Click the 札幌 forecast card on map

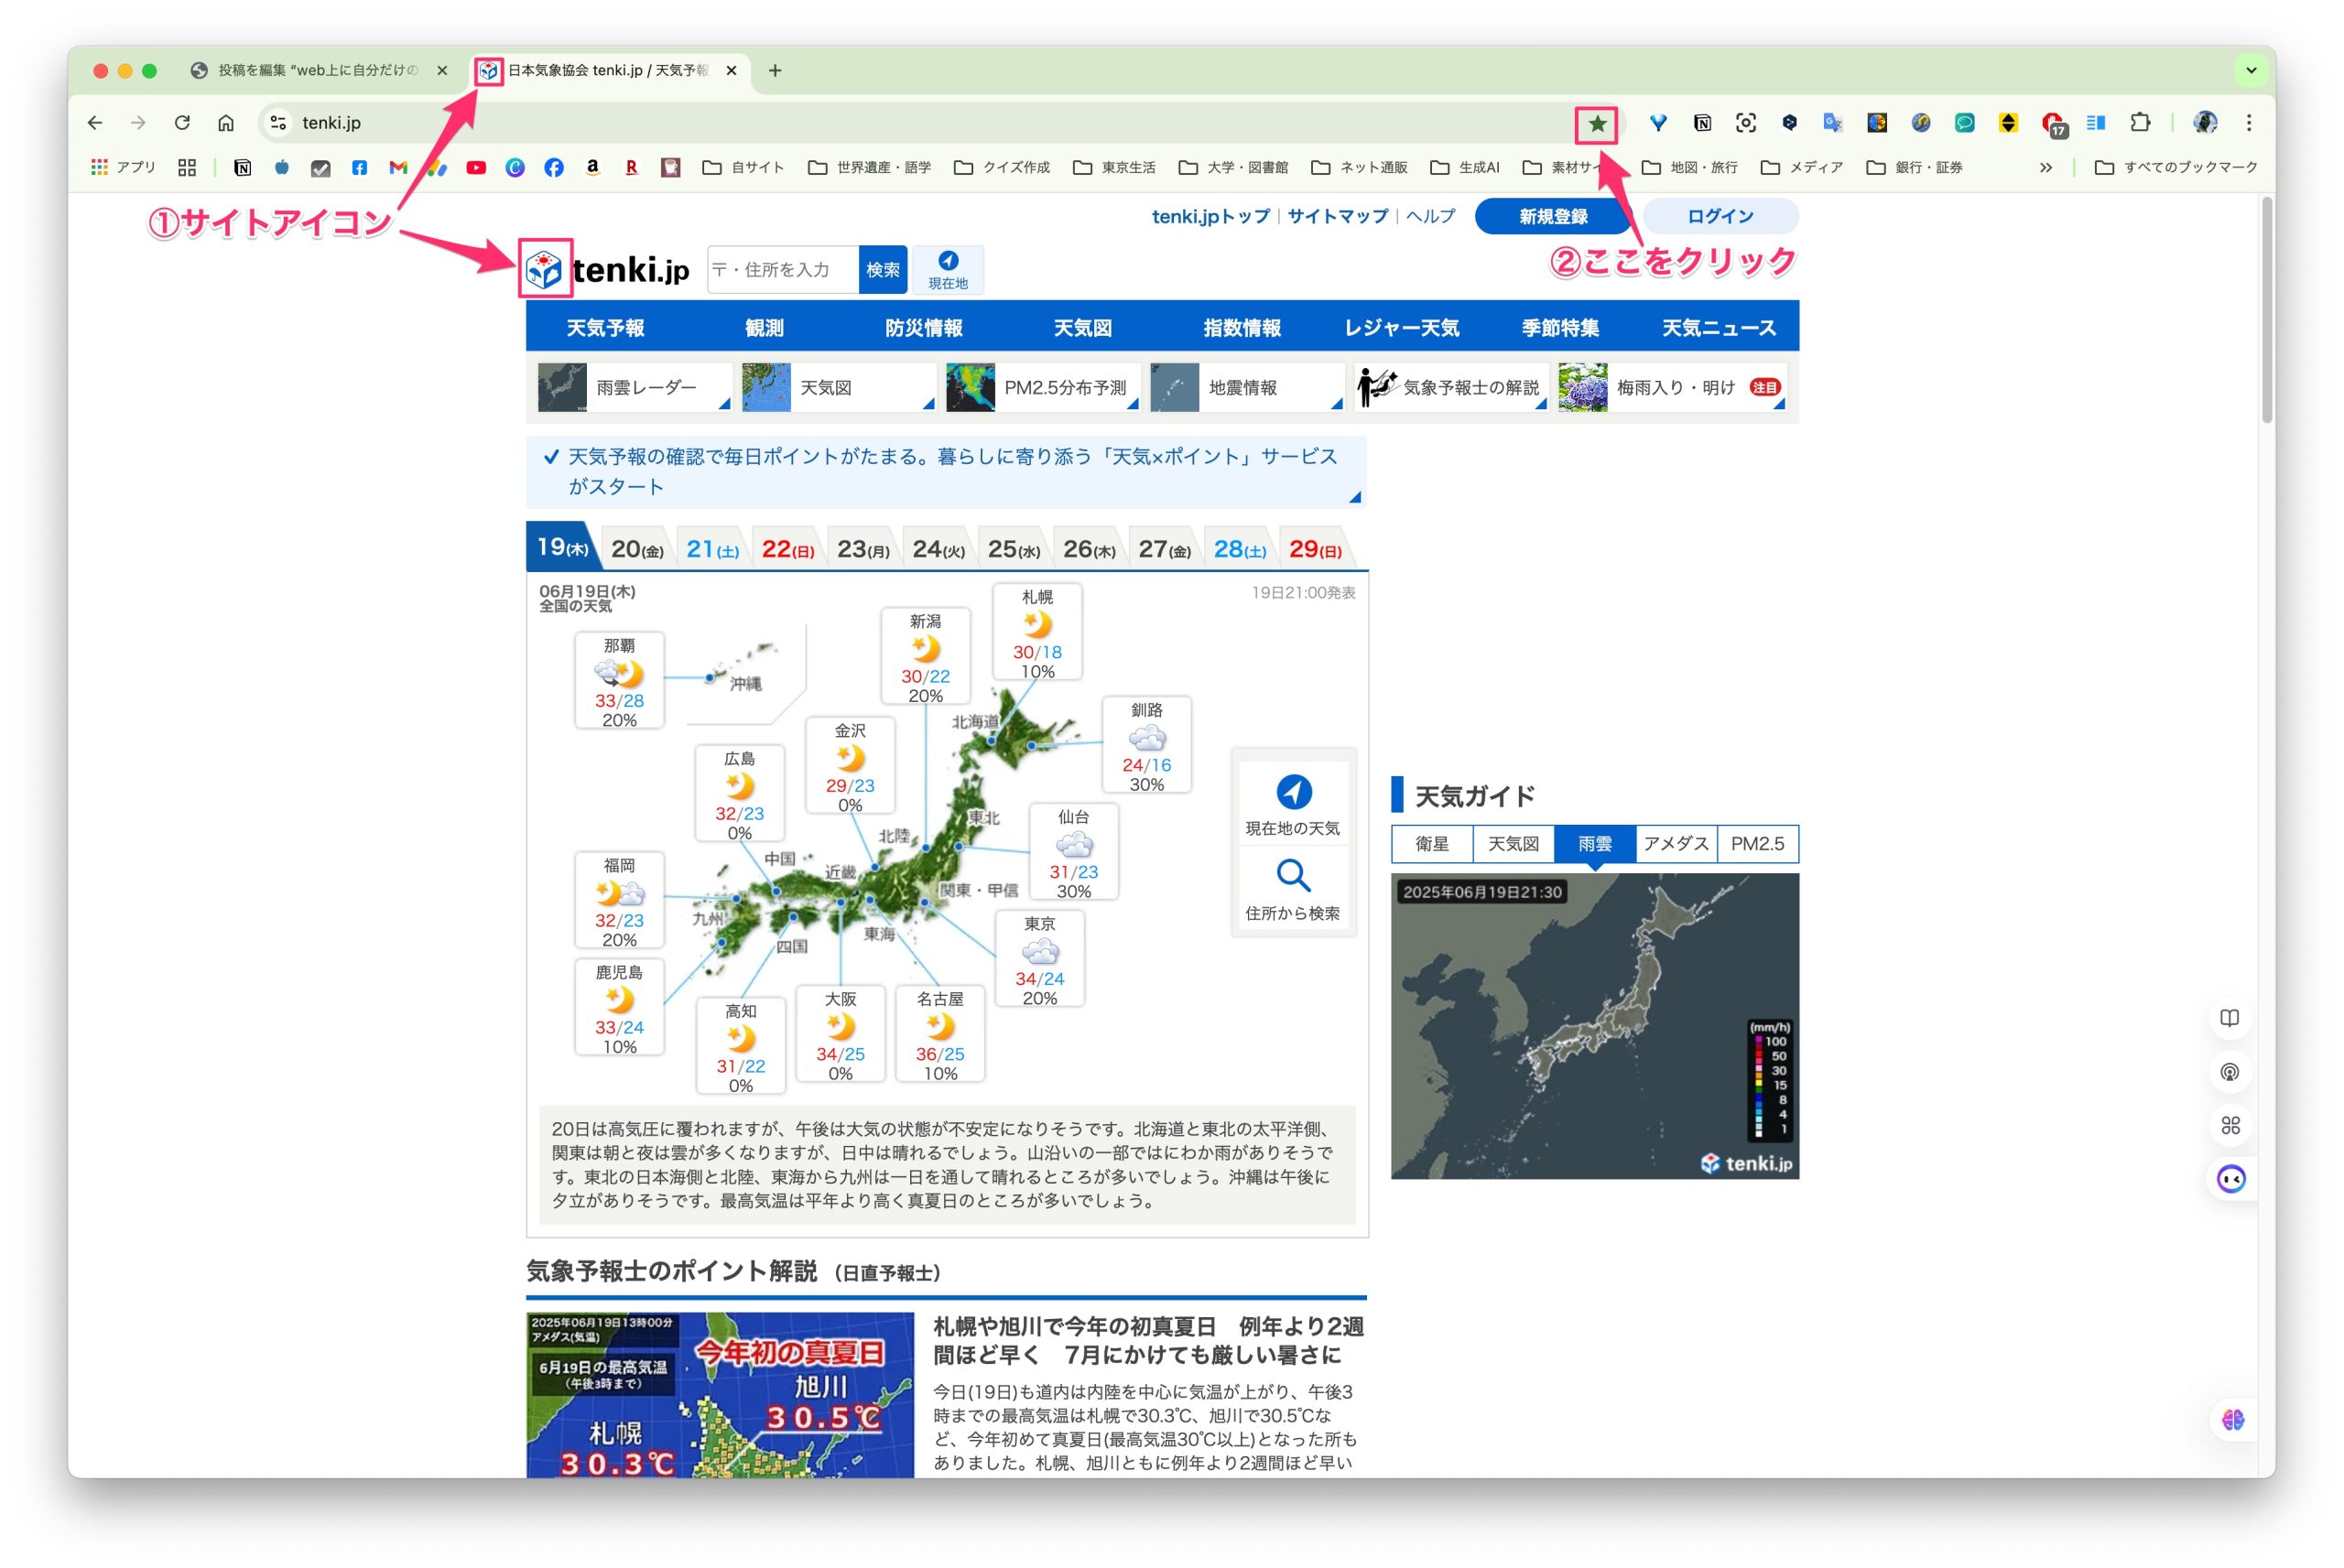tap(1037, 633)
